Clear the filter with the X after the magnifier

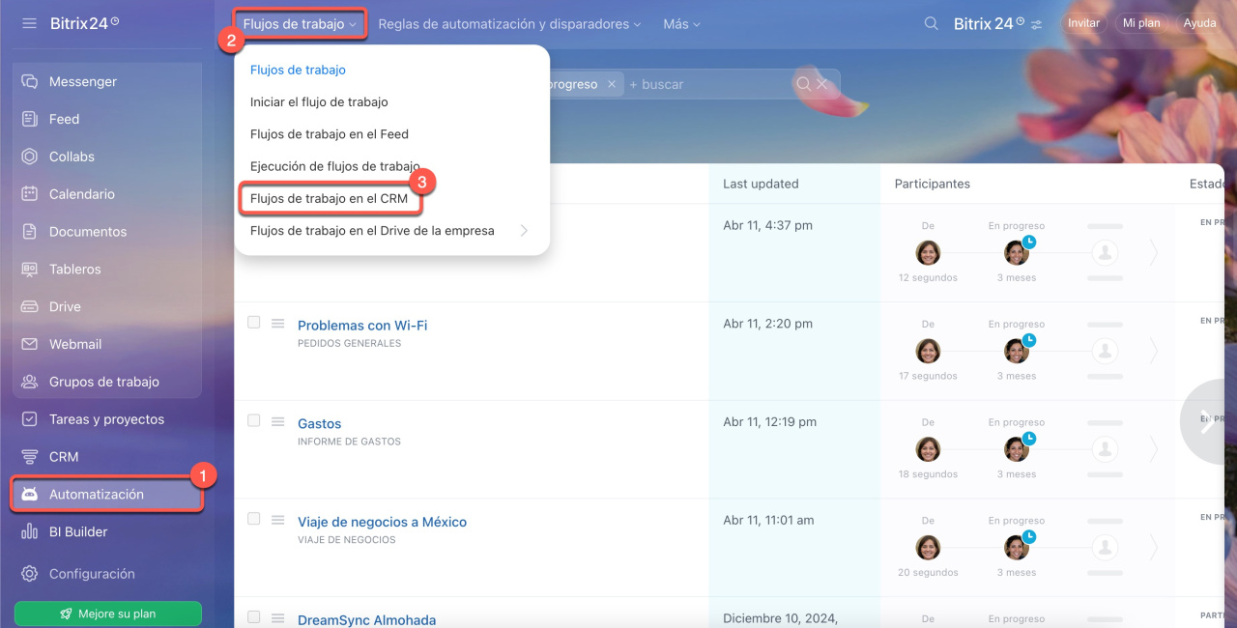click(821, 84)
